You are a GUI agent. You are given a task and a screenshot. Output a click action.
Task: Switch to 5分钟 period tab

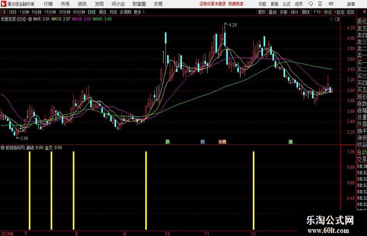click(x=36, y=12)
